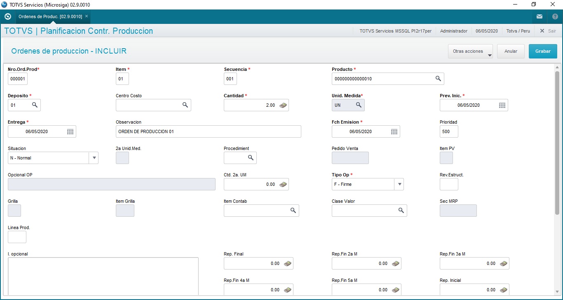Open calculator for Rep.Fin 2a M
The width and height of the screenshot is (563, 300).
point(396,263)
